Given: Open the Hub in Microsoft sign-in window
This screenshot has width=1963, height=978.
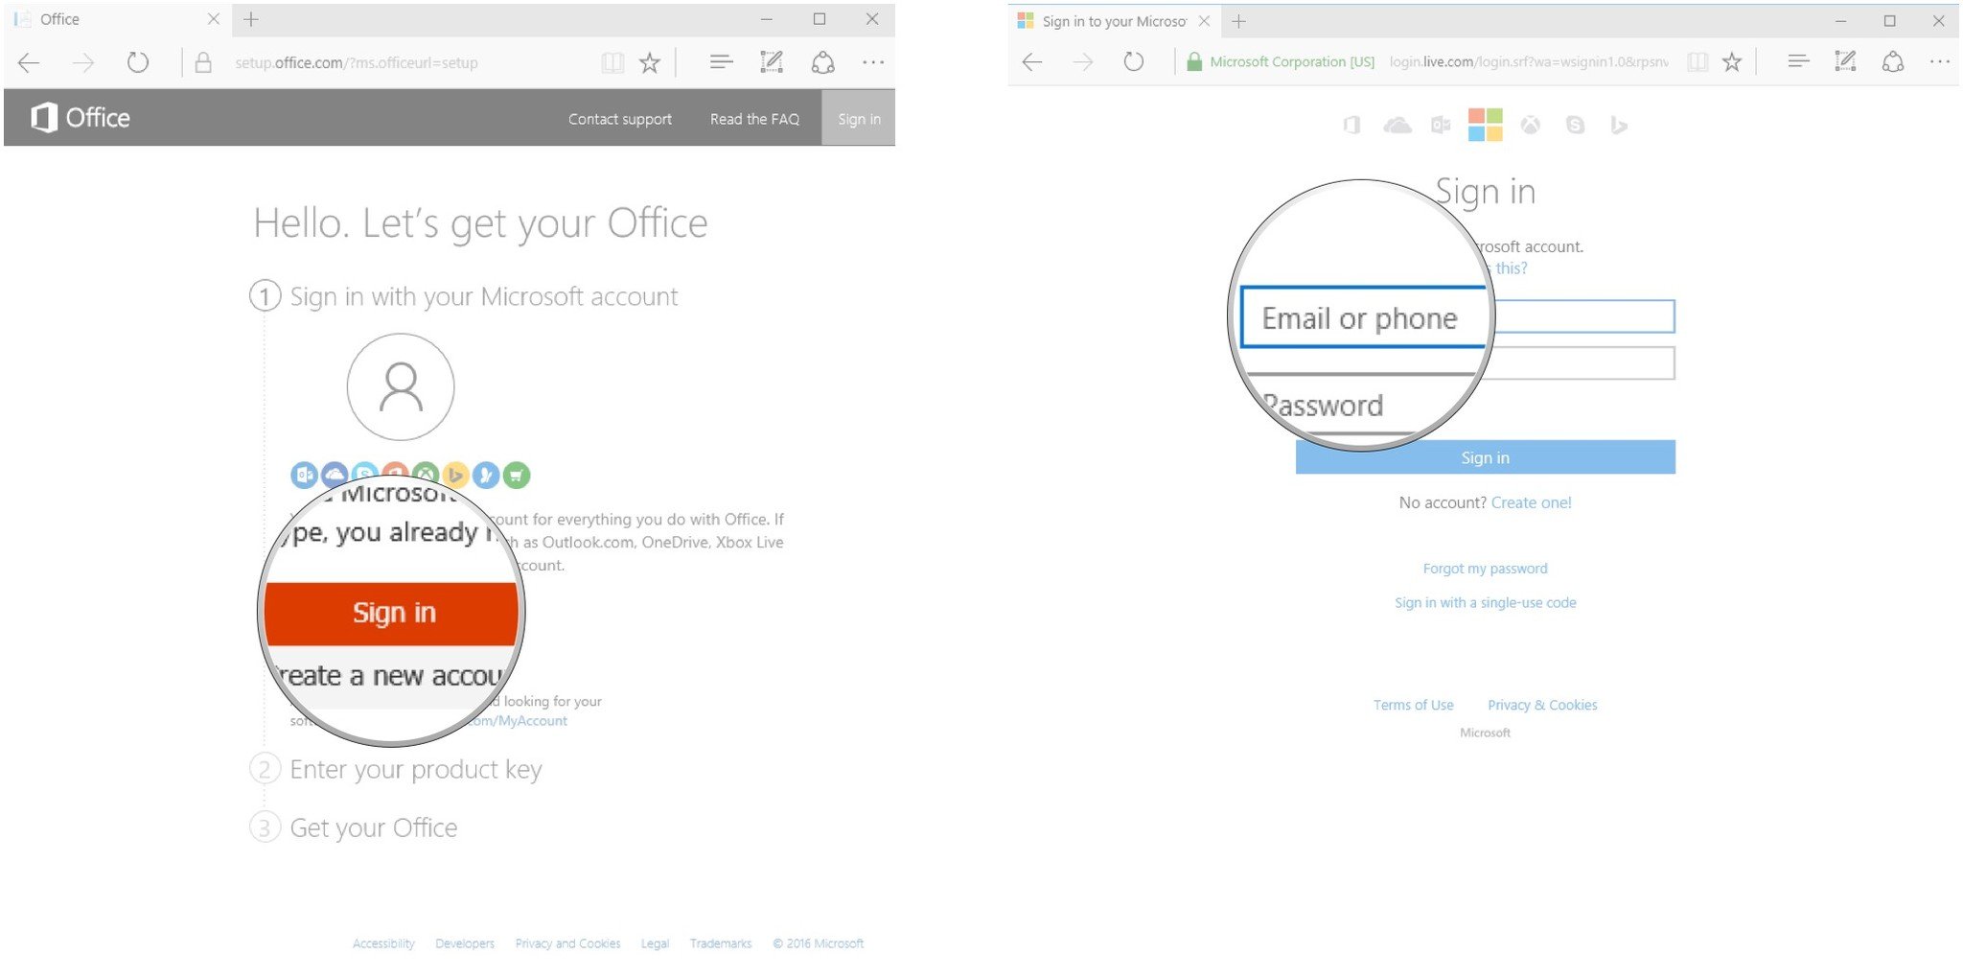Looking at the screenshot, I should point(1799,61).
